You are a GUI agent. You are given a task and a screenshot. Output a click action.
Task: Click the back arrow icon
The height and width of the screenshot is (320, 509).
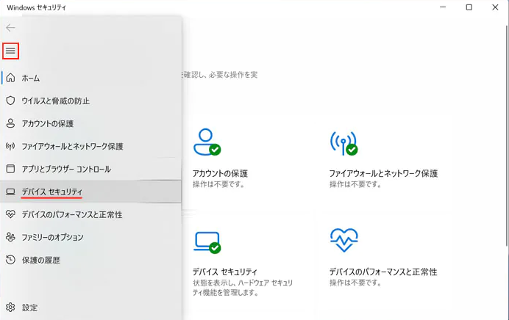(x=10, y=28)
